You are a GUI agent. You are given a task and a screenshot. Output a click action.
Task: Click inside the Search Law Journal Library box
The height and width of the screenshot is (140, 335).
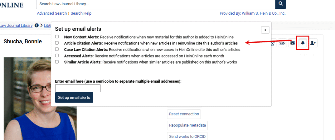(x=155, y=4)
